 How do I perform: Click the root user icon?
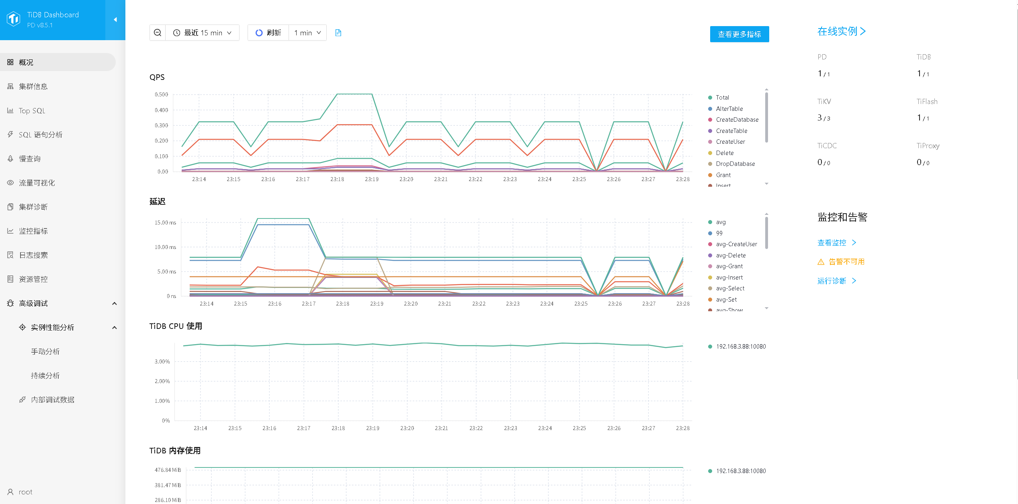[x=10, y=492]
